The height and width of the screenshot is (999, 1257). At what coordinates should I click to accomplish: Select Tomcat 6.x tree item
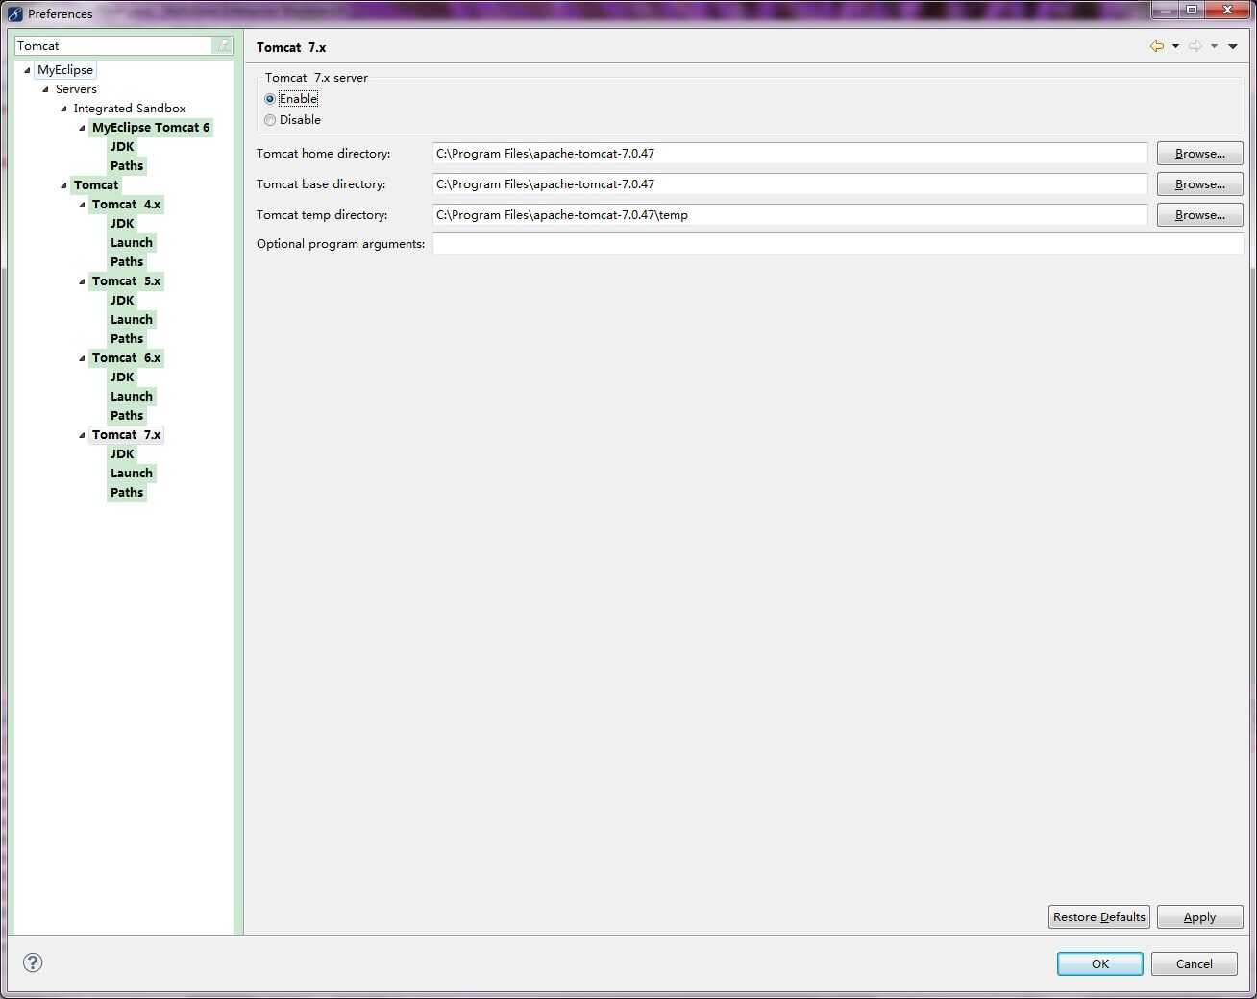(127, 358)
